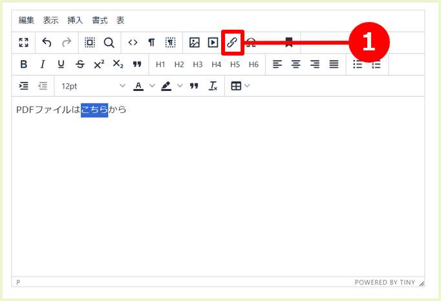Apply heading H6
441x301 pixels.
click(x=253, y=65)
